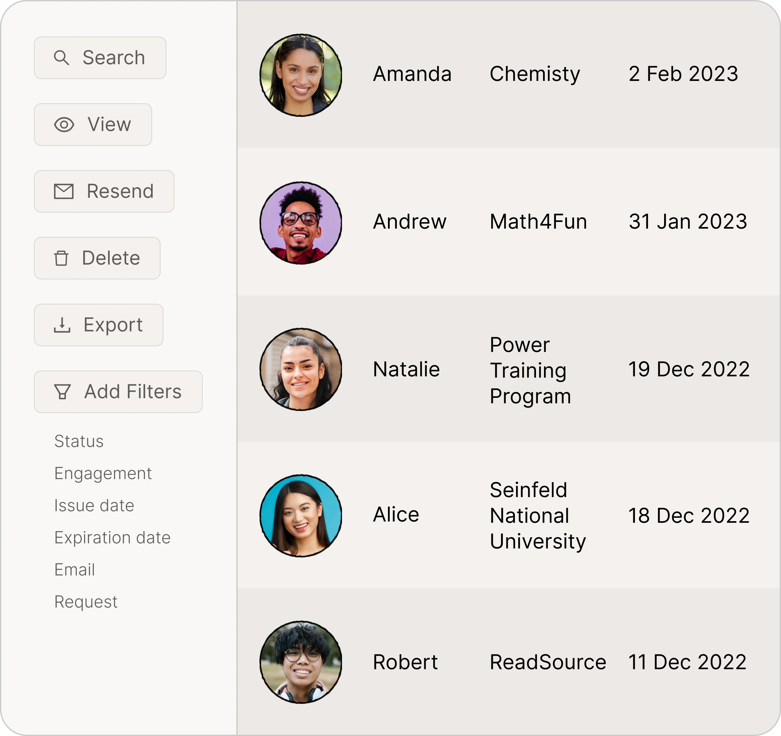781x736 pixels.
Task: Click the envelope icon on Resend
Action: pyautogui.click(x=64, y=192)
